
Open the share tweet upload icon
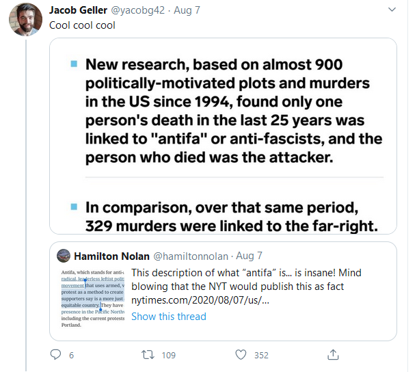(x=333, y=355)
